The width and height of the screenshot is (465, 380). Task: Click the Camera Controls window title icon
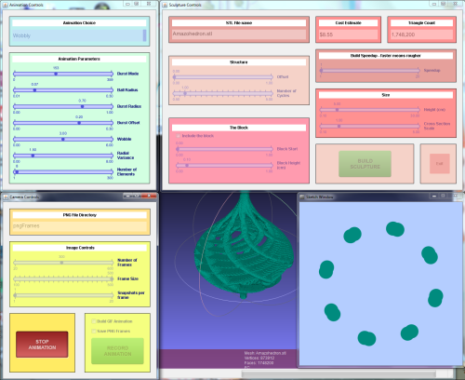click(x=6, y=197)
